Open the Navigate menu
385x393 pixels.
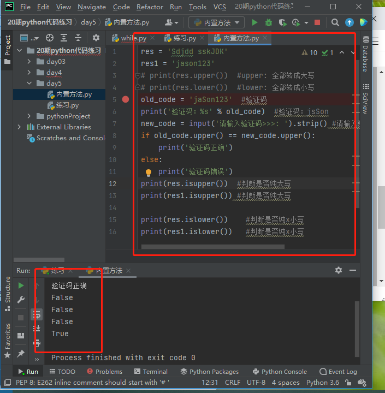pos(92,7)
